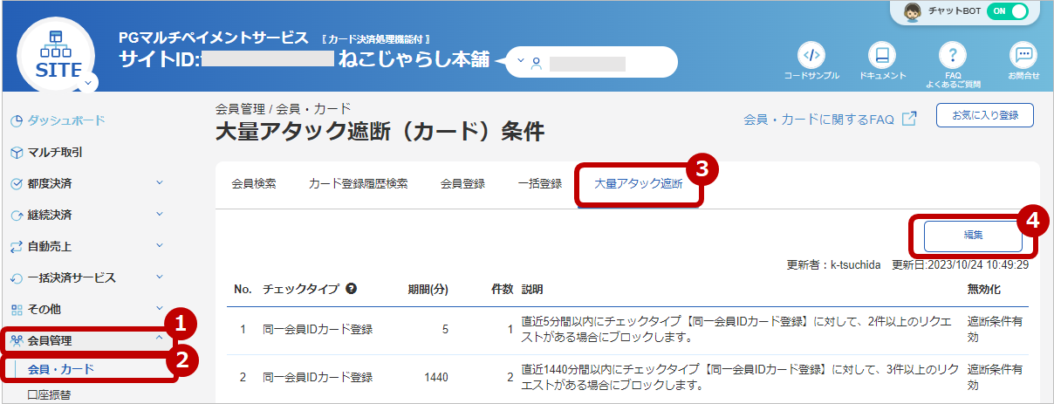Open 会員・カードに関するFAQ link

pyautogui.click(x=818, y=120)
